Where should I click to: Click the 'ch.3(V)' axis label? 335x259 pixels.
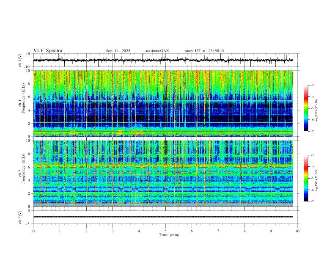[20, 218]
